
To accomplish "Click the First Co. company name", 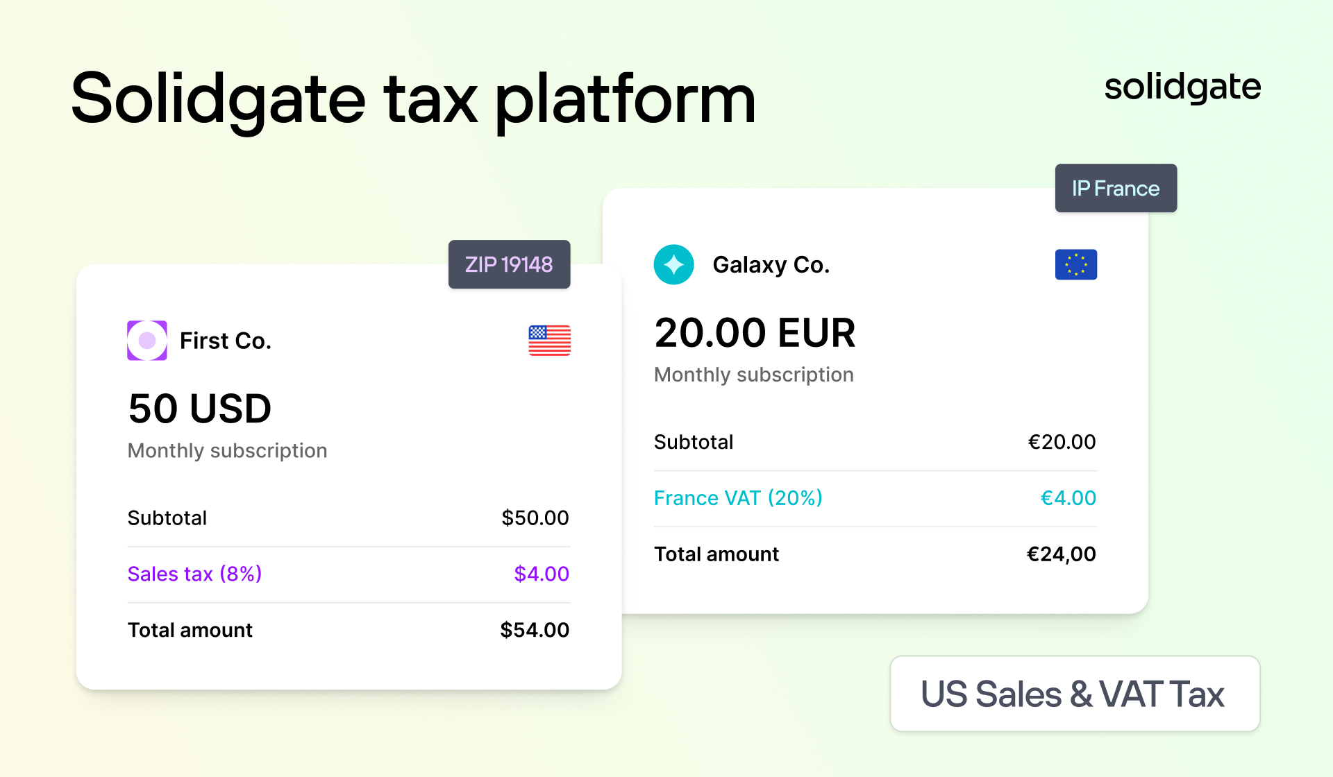I will [225, 341].
